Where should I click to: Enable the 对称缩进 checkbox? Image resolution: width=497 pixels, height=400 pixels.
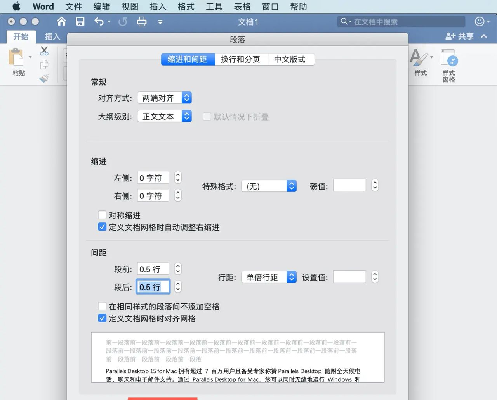tap(102, 215)
